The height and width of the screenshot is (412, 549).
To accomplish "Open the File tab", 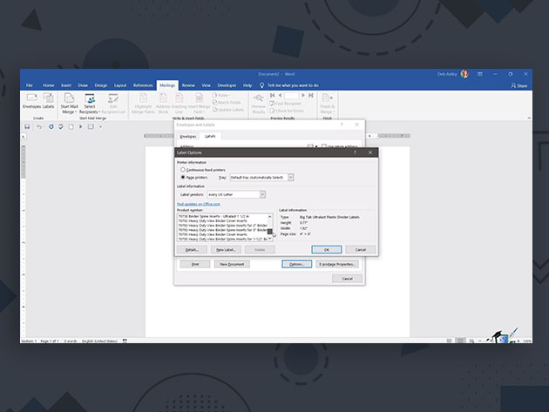I will click(30, 85).
